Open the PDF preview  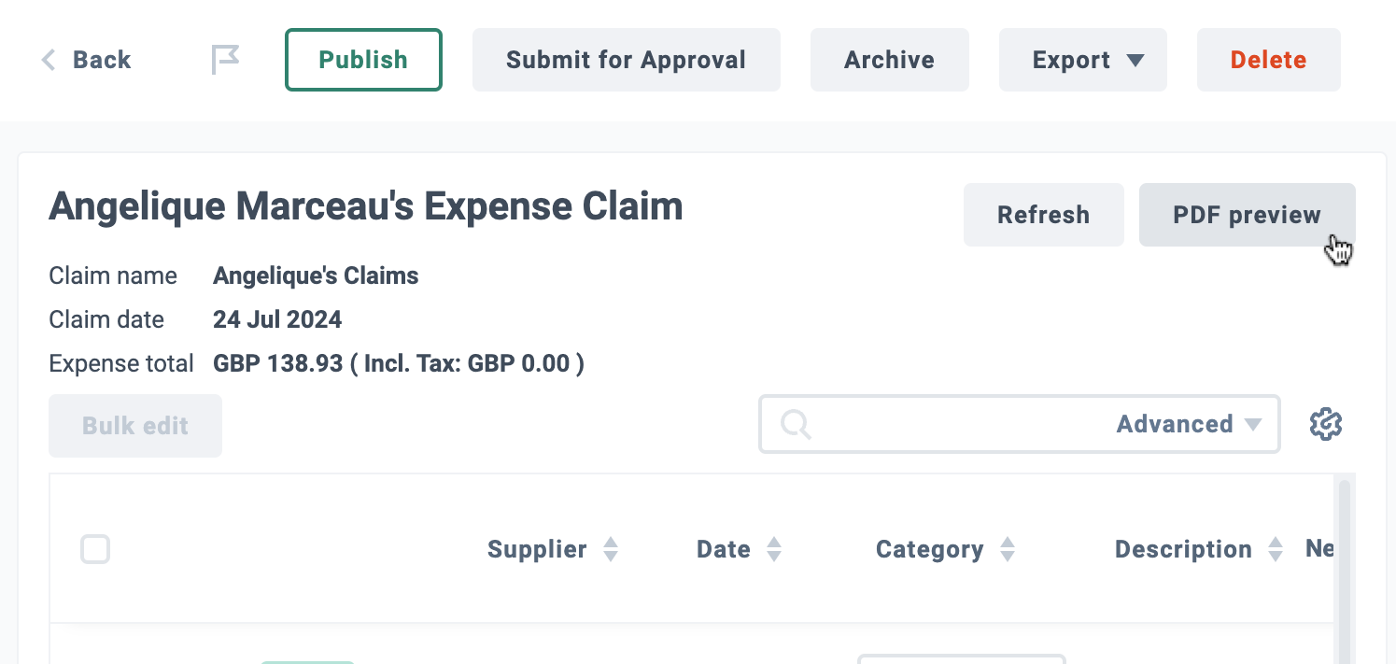click(1248, 215)
